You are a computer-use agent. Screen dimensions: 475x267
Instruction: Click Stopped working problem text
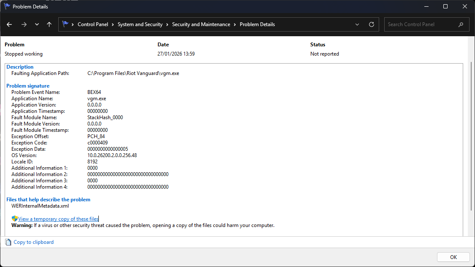coord(24,54)
